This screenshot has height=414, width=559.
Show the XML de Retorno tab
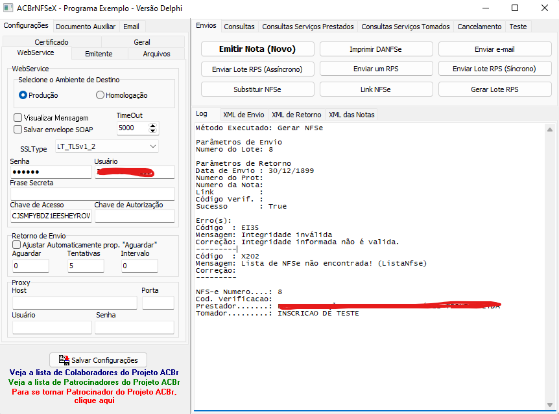296,115
